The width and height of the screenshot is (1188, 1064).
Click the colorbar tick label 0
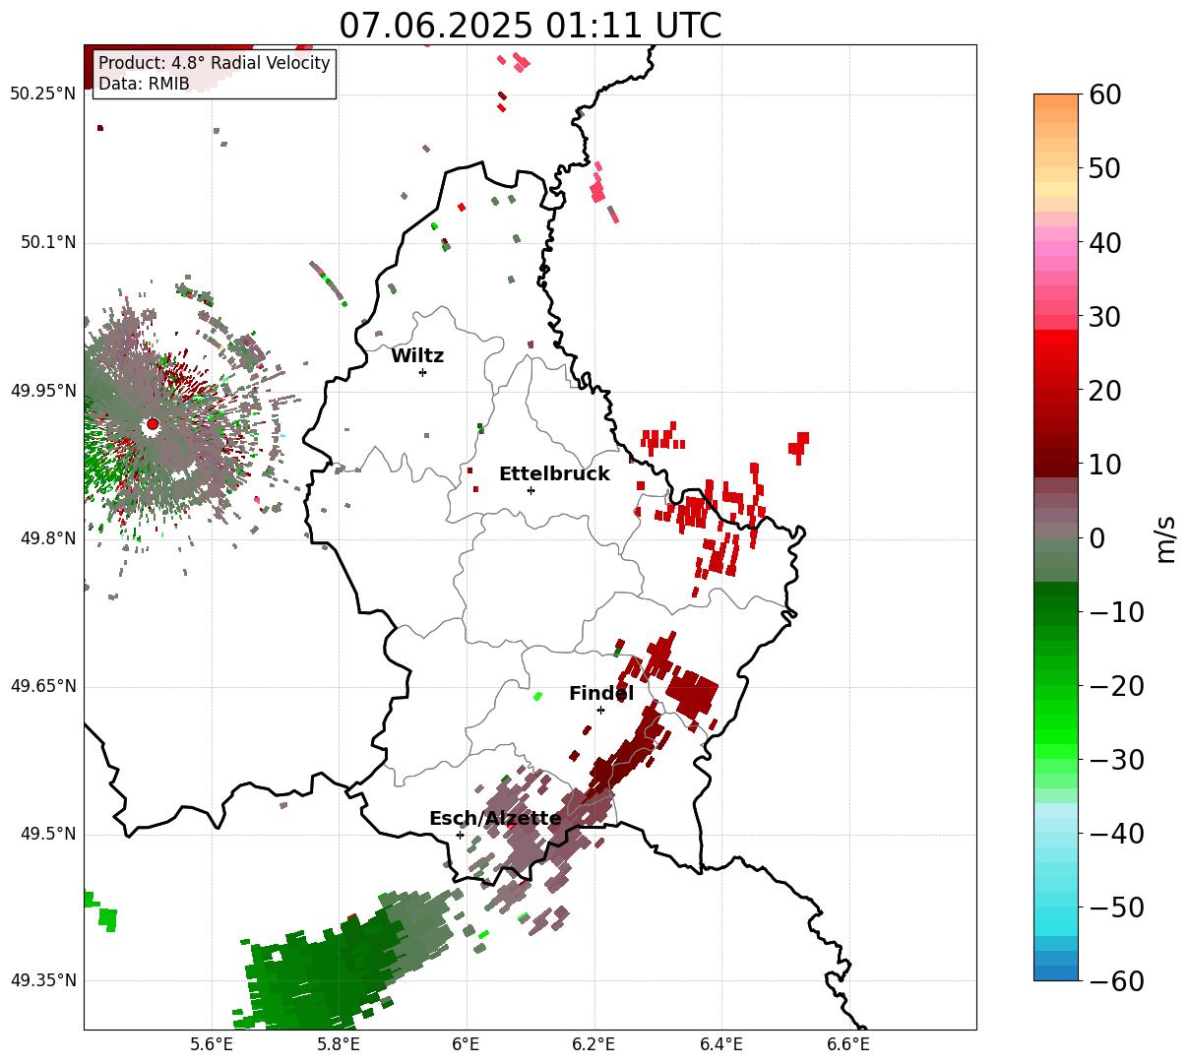[1095, 538]
